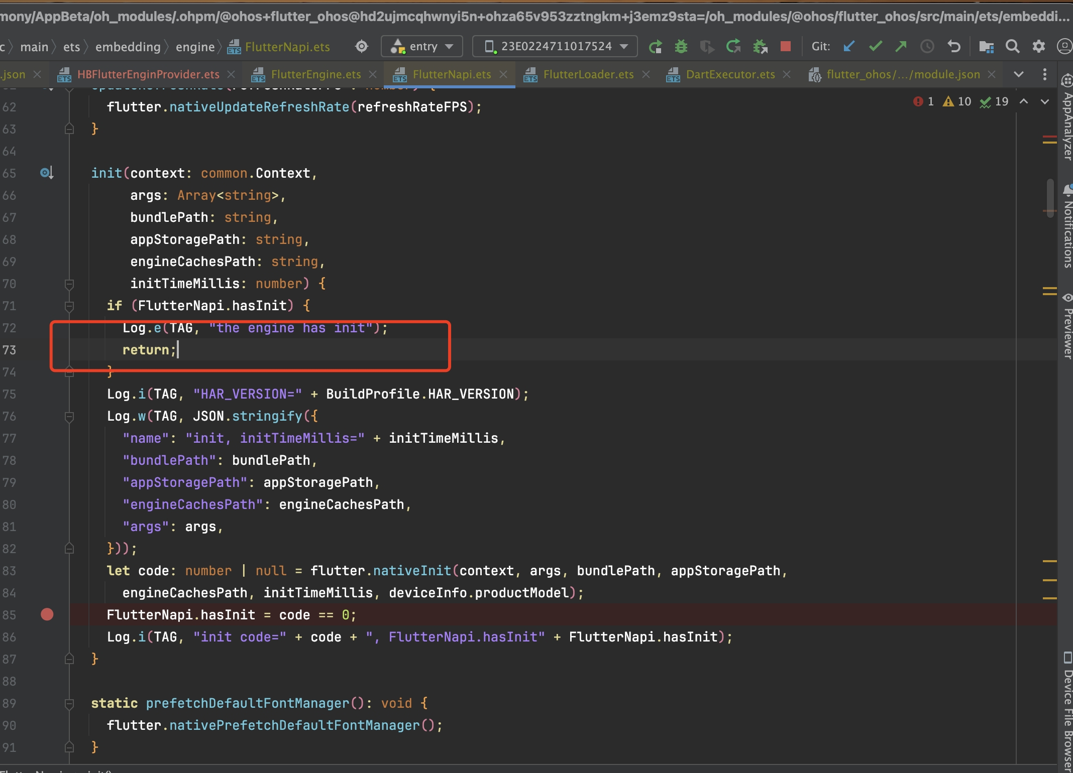Click the Debug bug icon
This screenshot has height=773, width=1073.
pos(681,47)
